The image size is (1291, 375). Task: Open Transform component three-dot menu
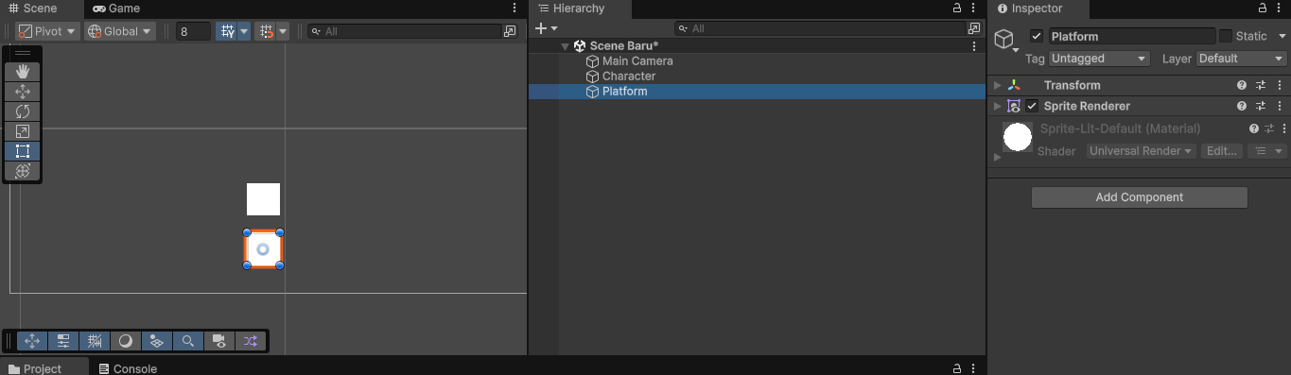coord(1280,85)
